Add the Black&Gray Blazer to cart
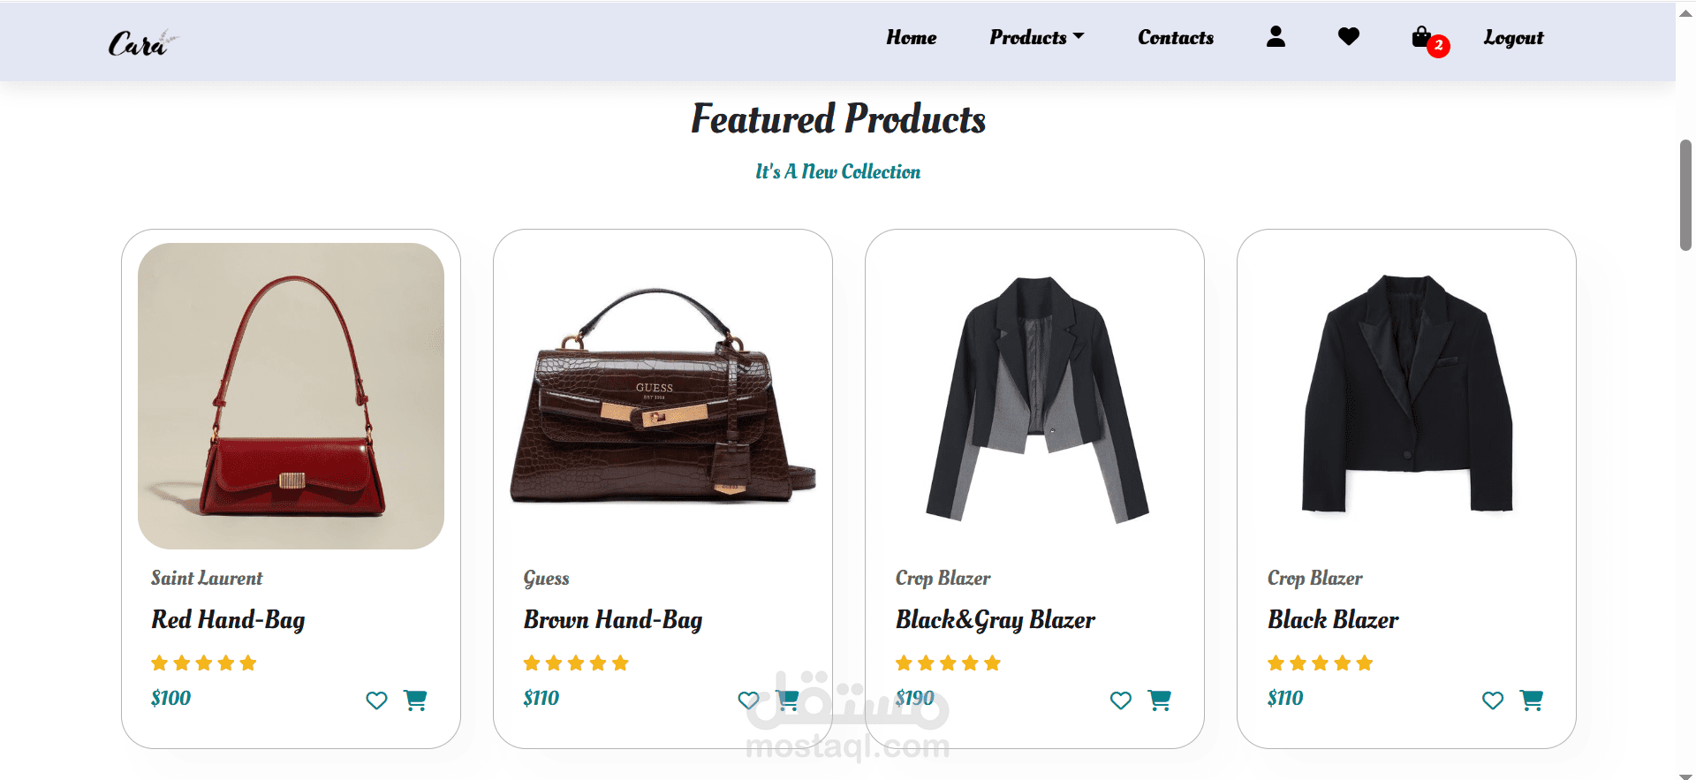The width and height of the screenshot is (1696, 780). tap(1160, 700)
